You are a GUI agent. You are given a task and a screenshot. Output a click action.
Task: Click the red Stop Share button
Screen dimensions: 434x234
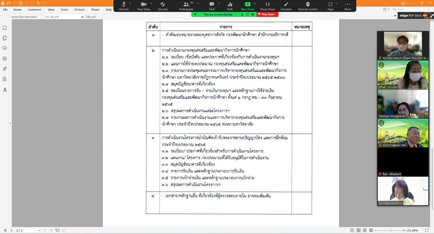tap(268, 14)
